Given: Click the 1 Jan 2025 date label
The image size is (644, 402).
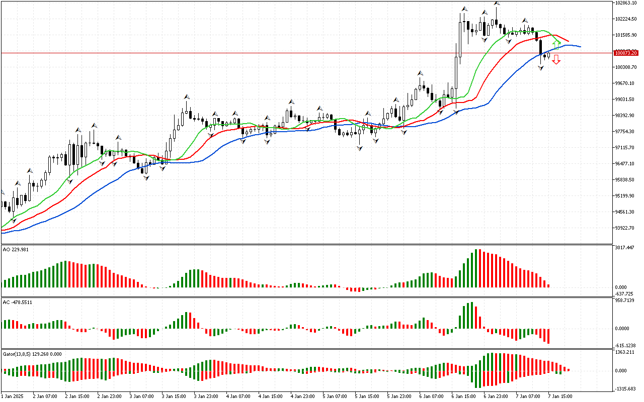Looking at the screenshot, I should pos(12,396).
